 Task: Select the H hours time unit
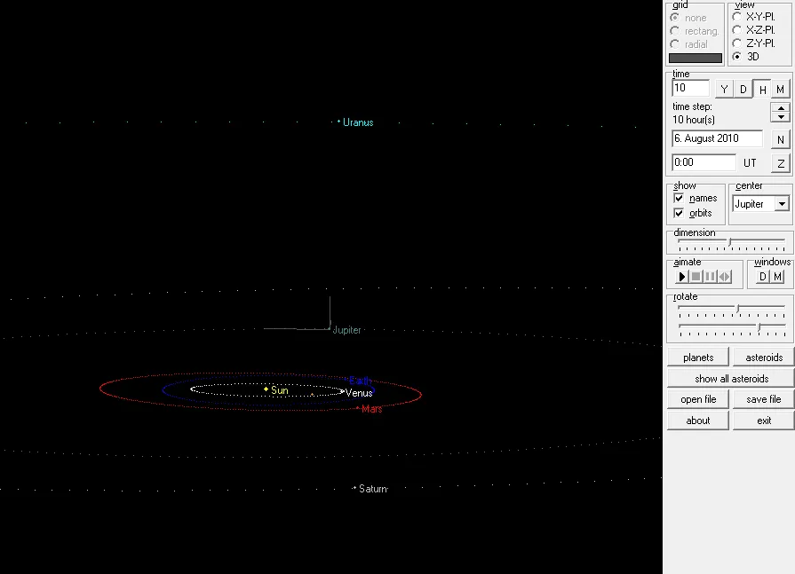762,90
